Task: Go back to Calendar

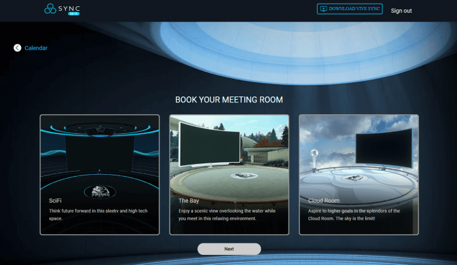Action: coord(35,48)
